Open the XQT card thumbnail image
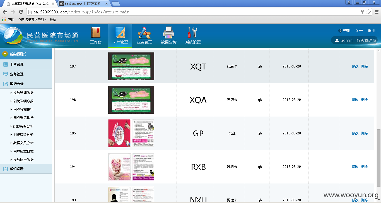This screenshot has height=203, width=381. [131, 66]
